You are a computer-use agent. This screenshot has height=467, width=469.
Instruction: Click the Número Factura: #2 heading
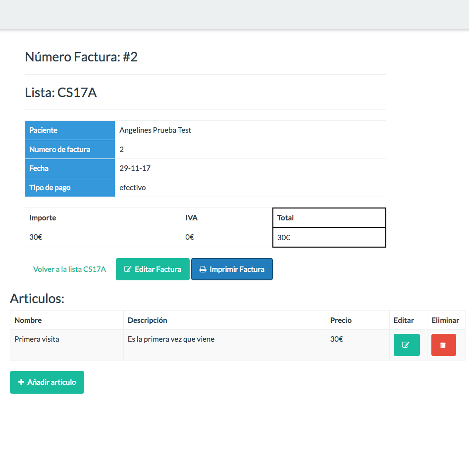pyautogui.click(x=81, y=57)
